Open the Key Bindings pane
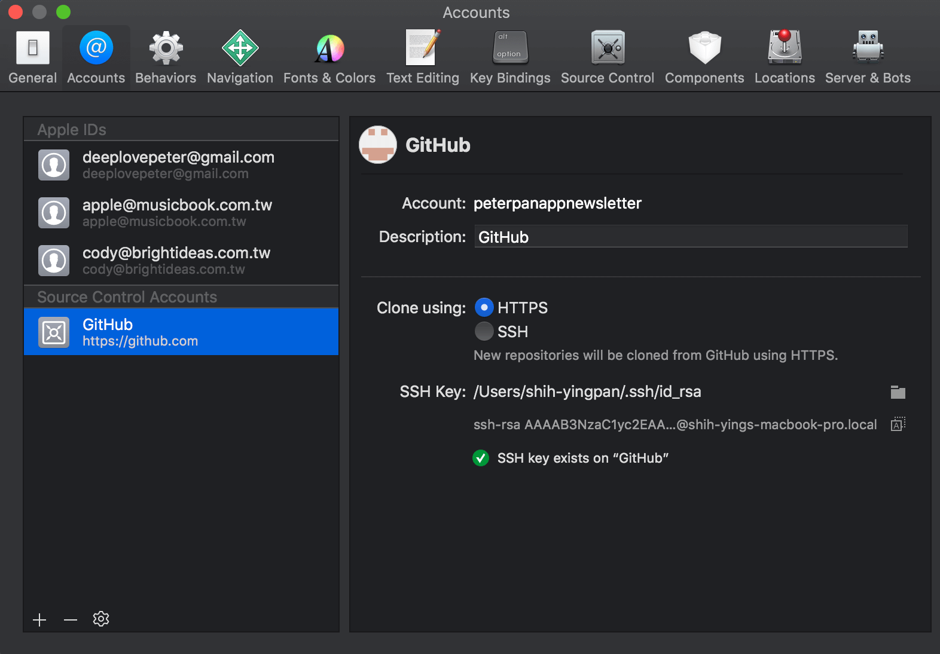The width and height of the screenshot is (940, 654). pos(510,58)
